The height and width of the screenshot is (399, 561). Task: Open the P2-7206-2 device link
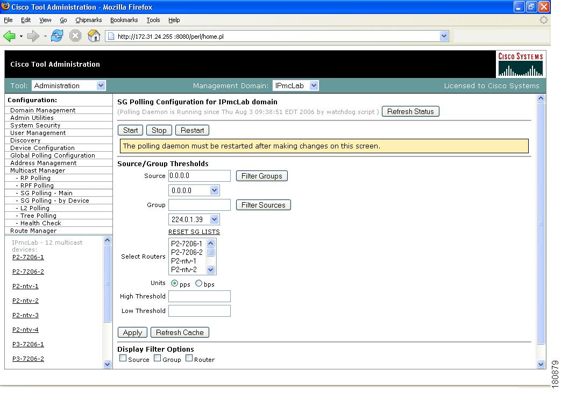click(28, 272)
